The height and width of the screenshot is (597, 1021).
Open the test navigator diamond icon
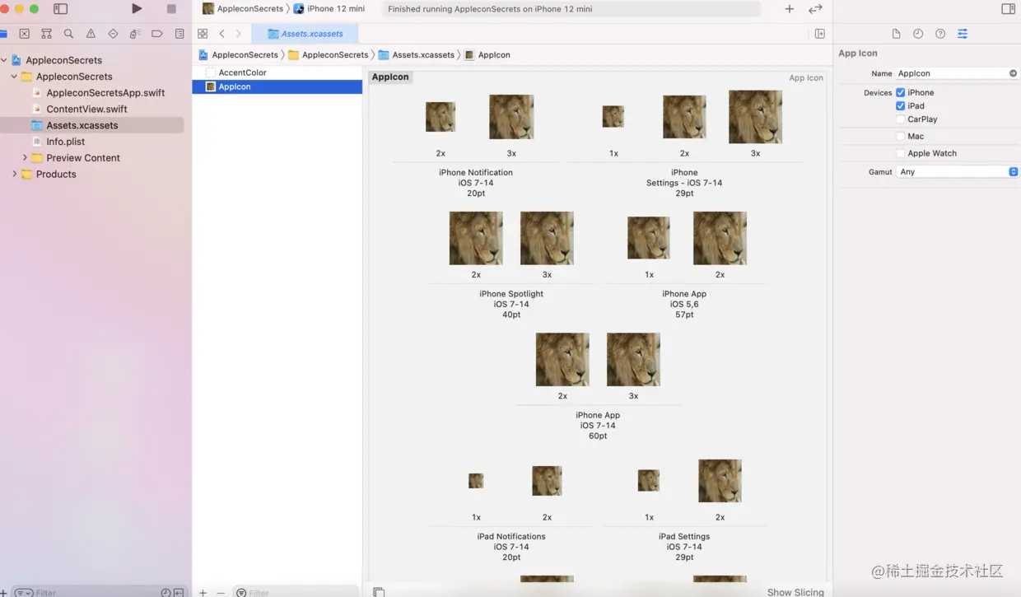point(113,34)
